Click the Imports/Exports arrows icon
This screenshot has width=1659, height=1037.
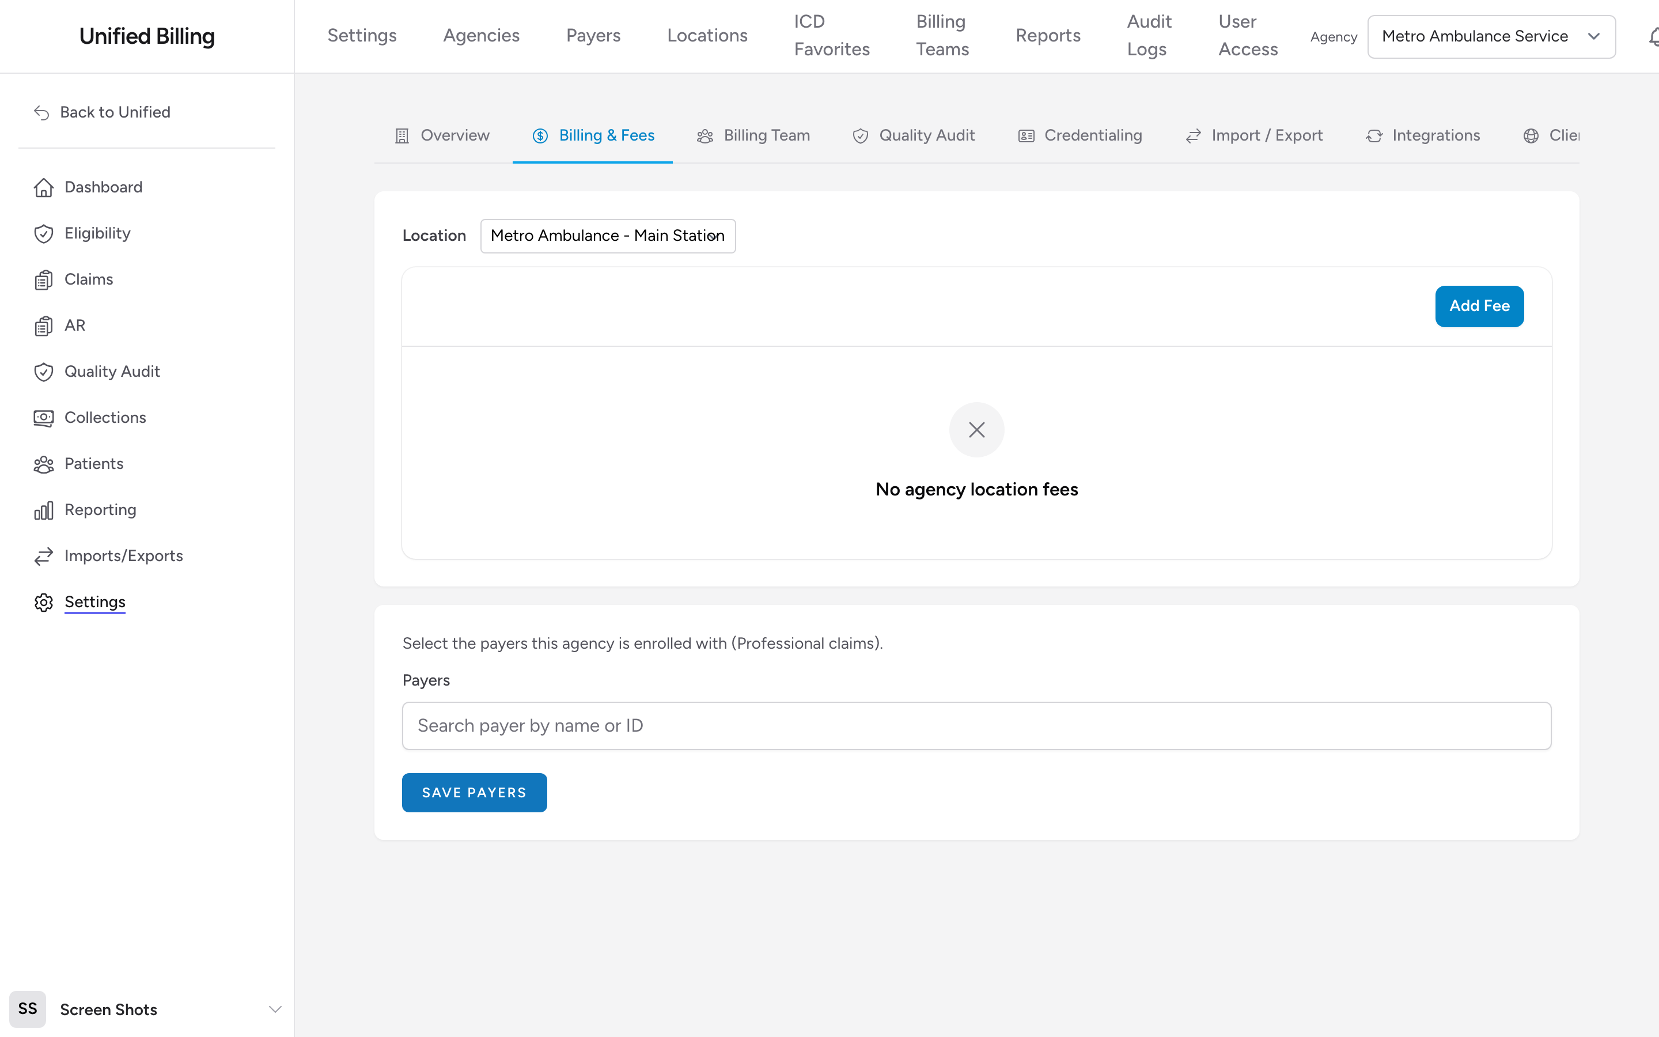click(44, 556)
